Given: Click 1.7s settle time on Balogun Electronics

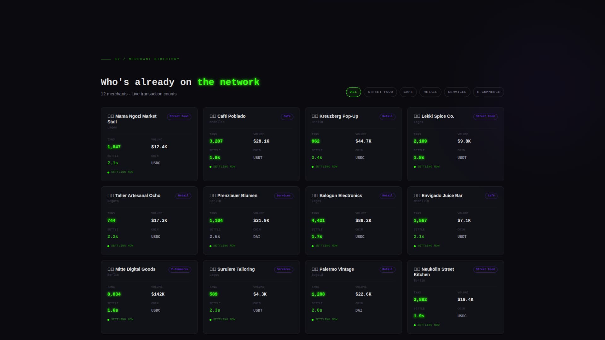Looking at the screenshot, I should (317, 237).
